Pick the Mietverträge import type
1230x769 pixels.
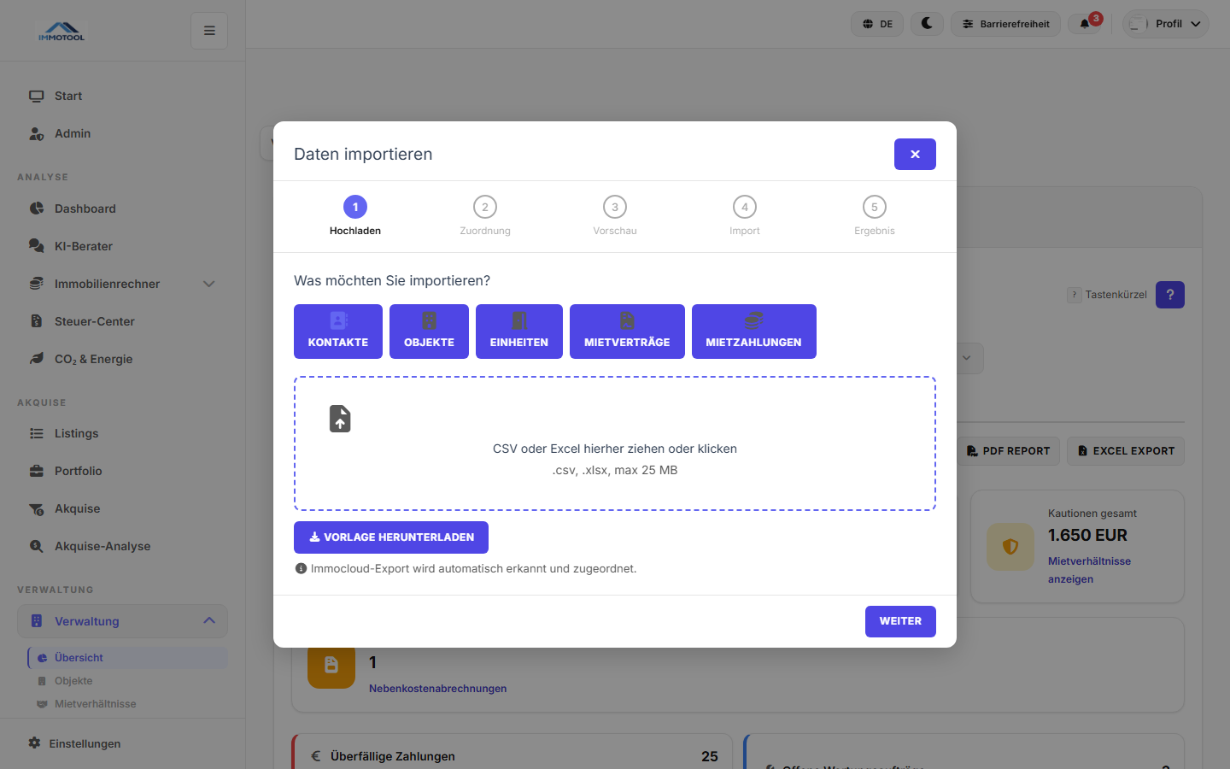click(x=627, y=332)
